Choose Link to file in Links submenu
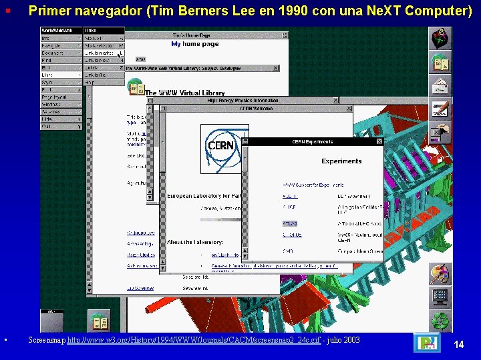The image size is (481, 360). (x=104, y=75)
